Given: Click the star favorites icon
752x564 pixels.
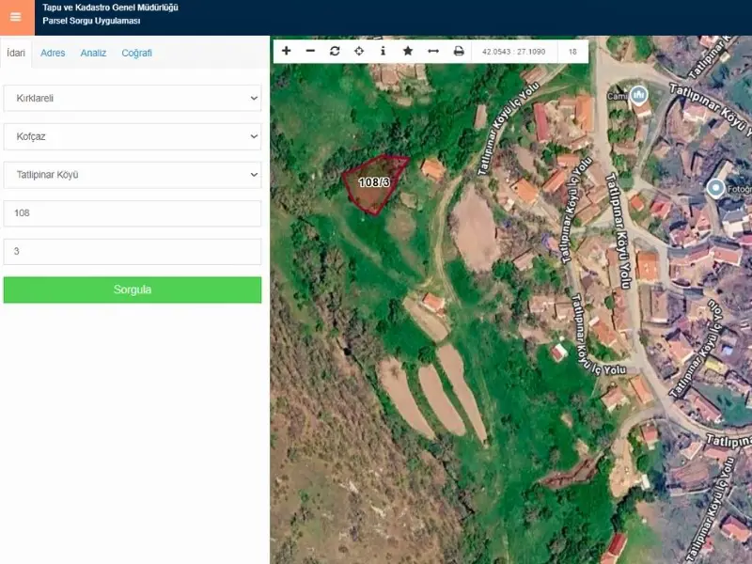Looking at the screenshot, I should click(x=408, y=51).
